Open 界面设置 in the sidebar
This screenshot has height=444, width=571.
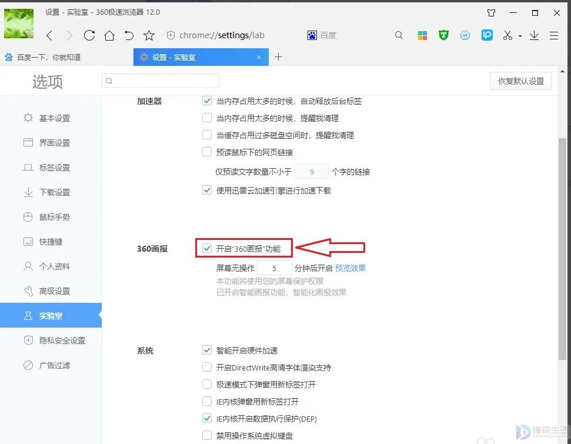tap(51, 143)
